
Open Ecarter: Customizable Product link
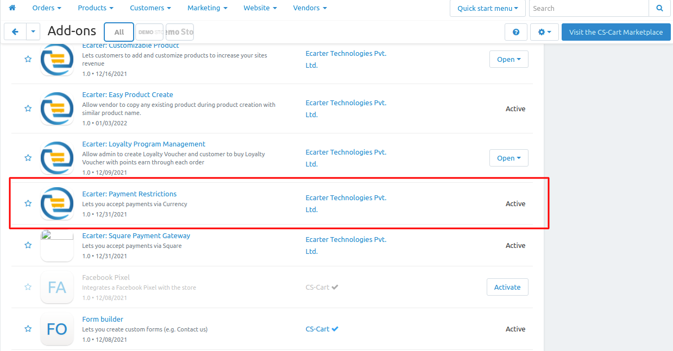point(130,46)
